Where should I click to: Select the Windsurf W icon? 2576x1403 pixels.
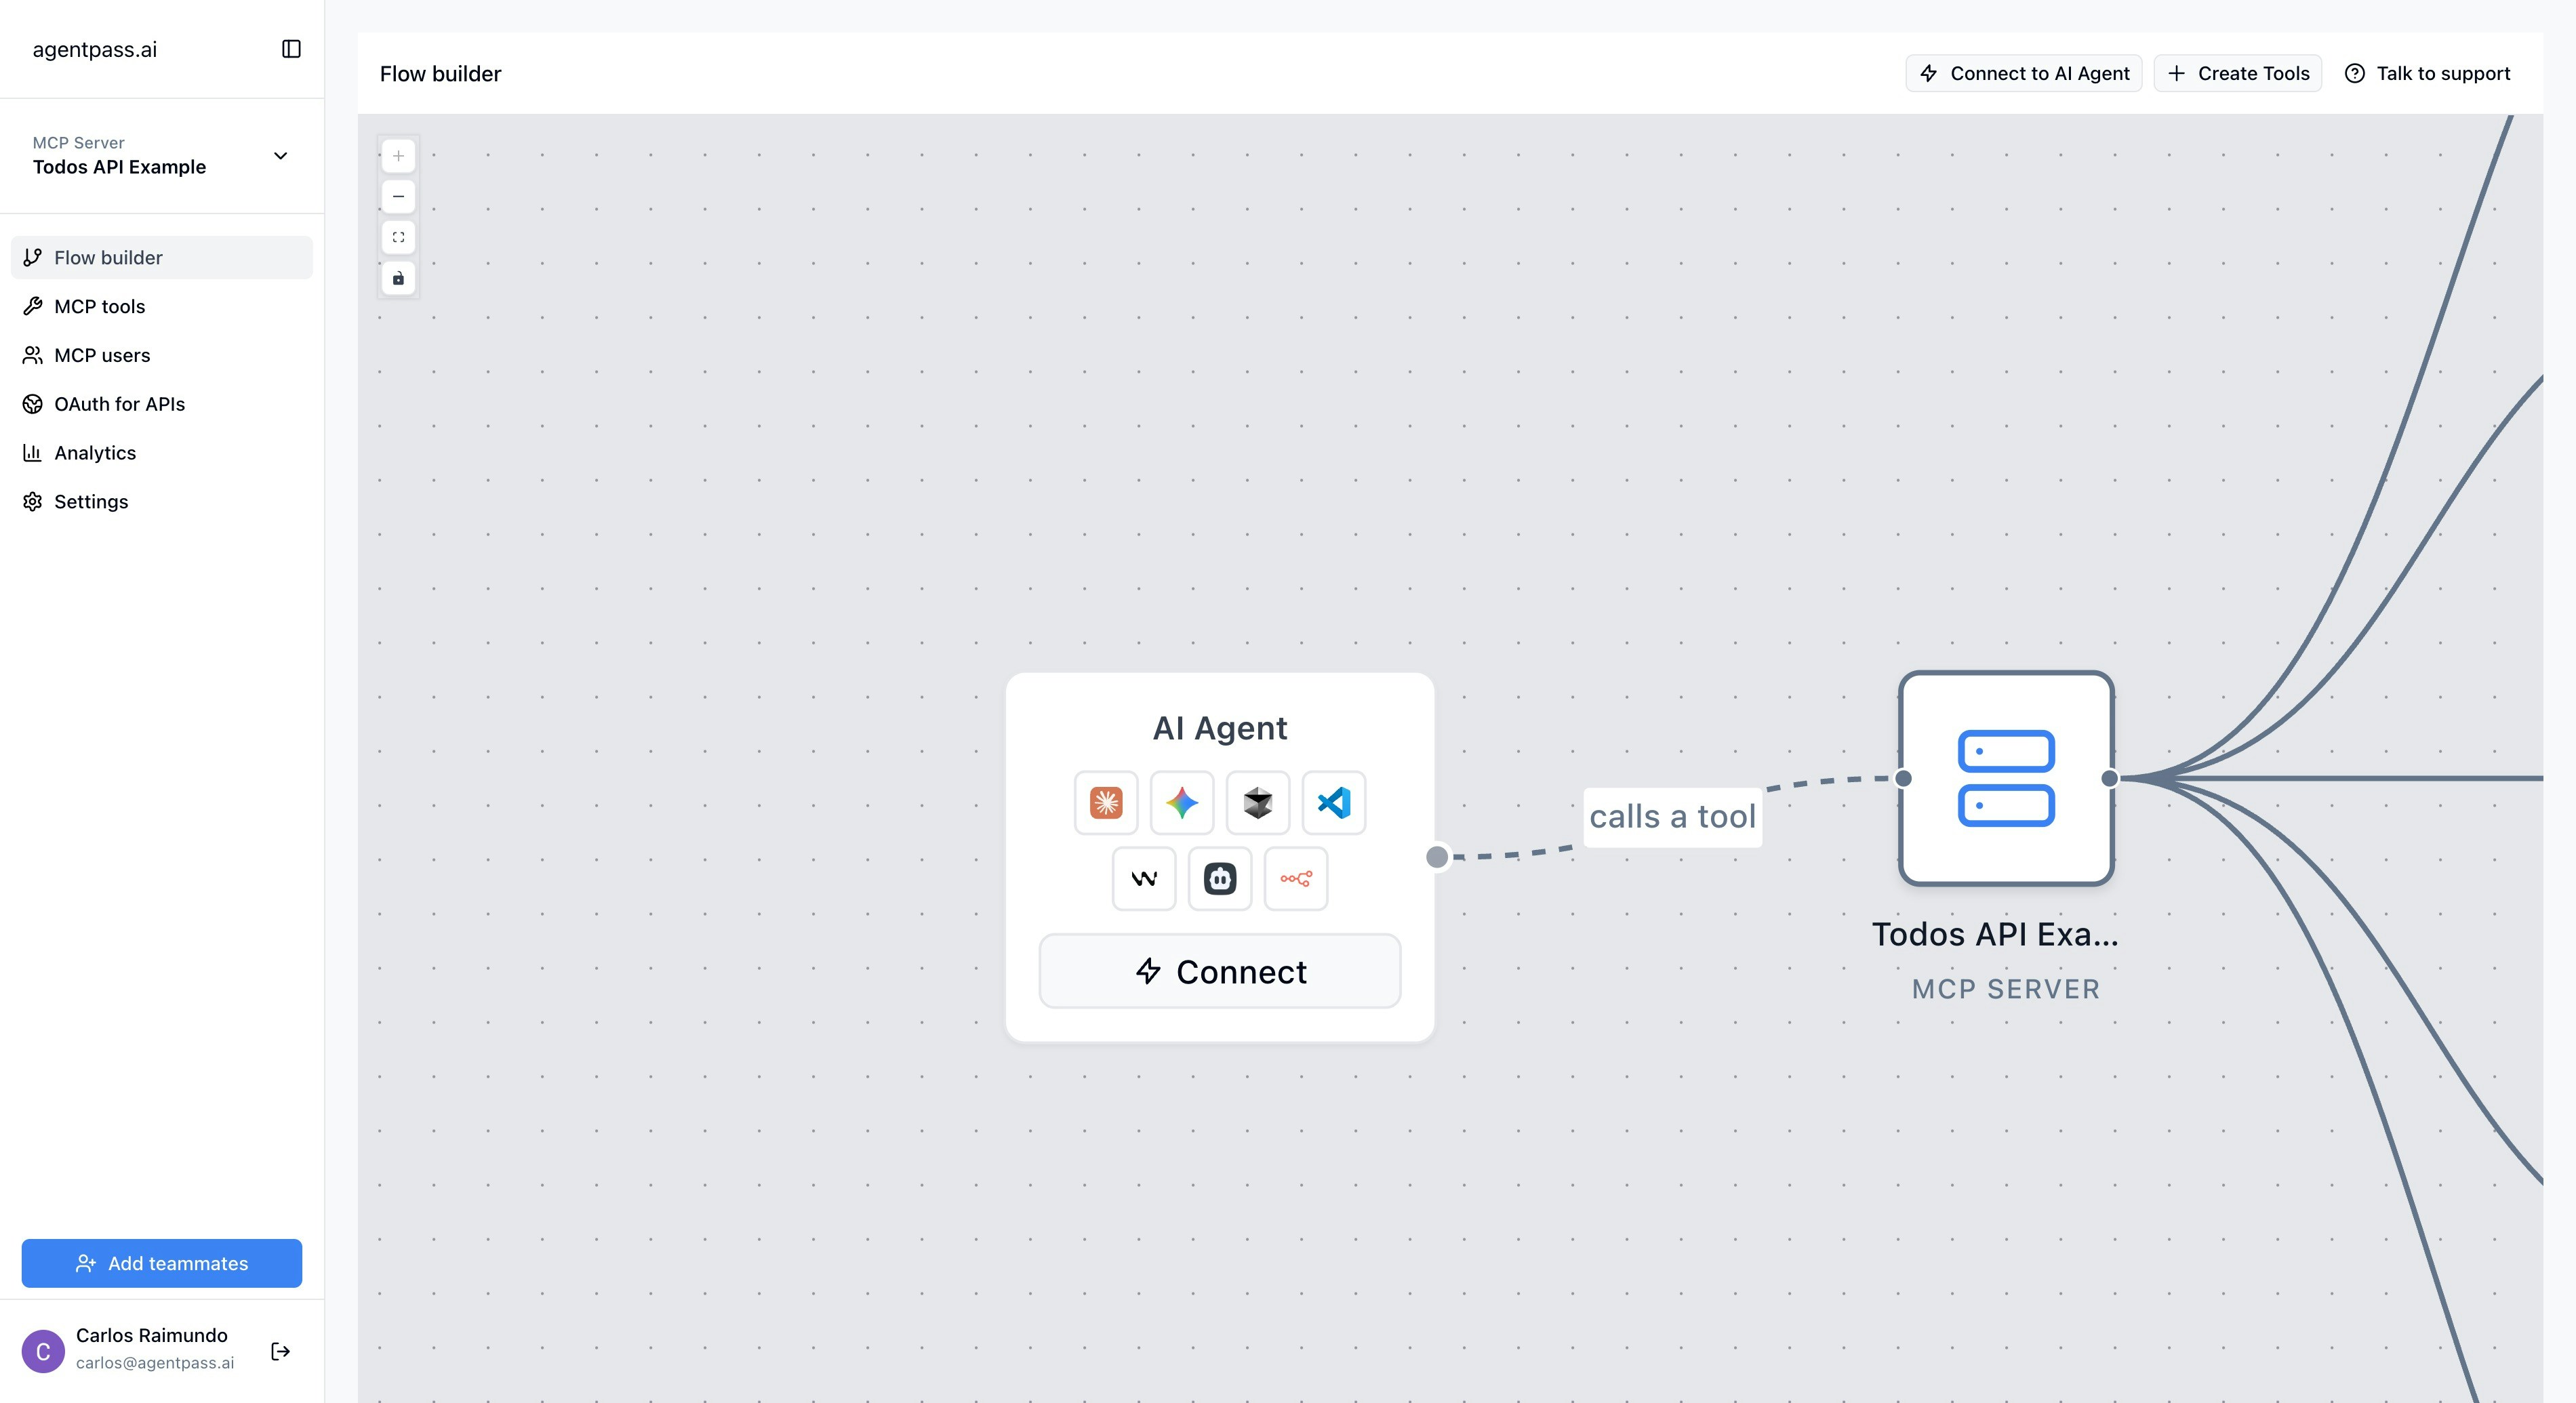[1143, 878]
